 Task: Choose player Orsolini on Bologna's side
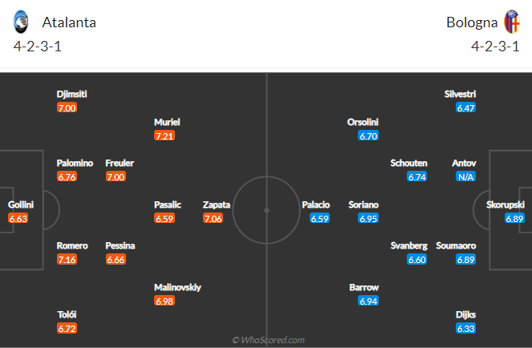pos(363,122)
